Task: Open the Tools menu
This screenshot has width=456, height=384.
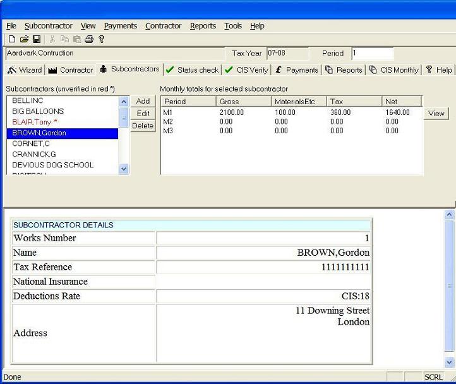Action: (x=233, y=26)
